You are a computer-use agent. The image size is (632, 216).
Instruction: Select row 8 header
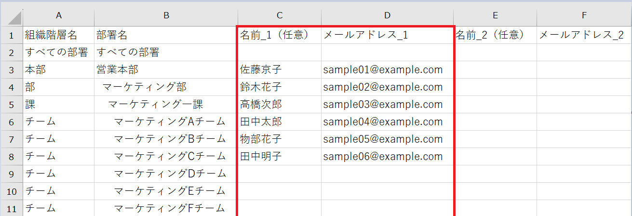pos(12,157)
